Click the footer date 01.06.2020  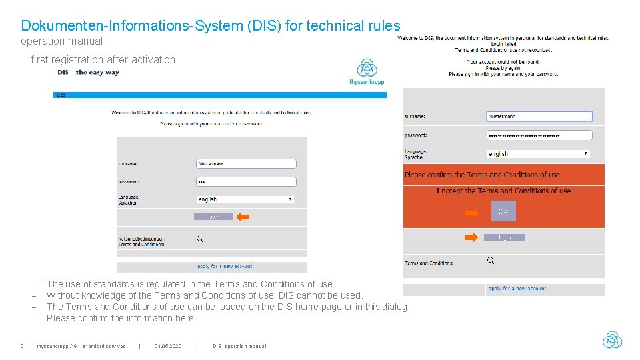pos(168,346)
